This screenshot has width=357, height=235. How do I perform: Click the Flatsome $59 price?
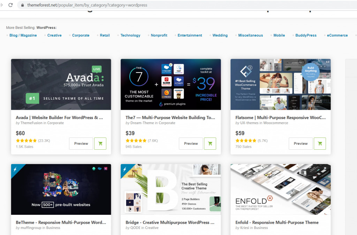pos(240,133)
